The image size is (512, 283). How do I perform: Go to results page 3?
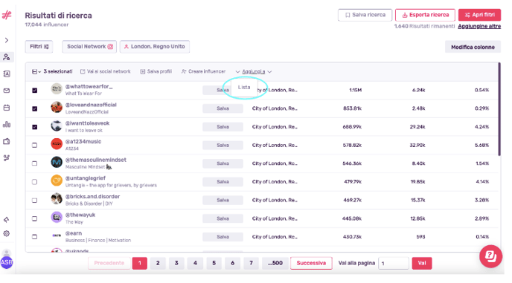pyautogui.click(x=176, y=263)
